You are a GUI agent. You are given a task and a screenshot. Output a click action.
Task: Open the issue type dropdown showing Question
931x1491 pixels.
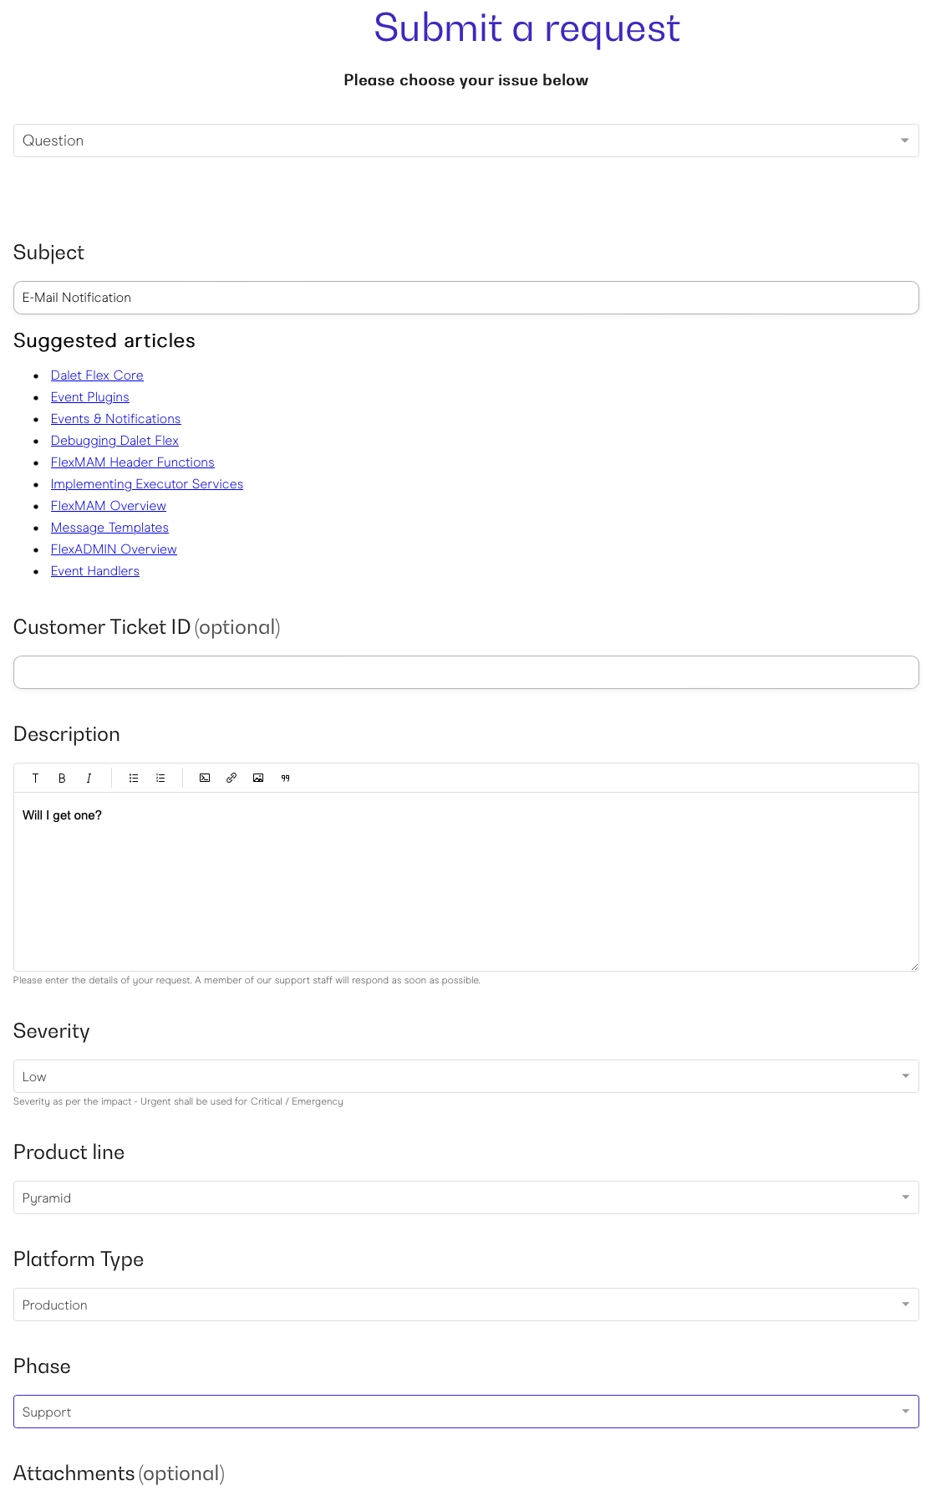coord(465,140)
